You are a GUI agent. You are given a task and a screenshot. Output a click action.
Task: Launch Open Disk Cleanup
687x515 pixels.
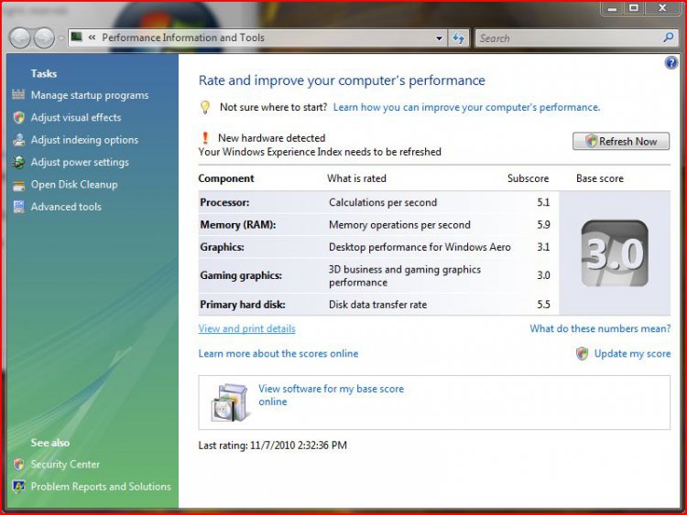pyautogui.click(x=74, y=185)
